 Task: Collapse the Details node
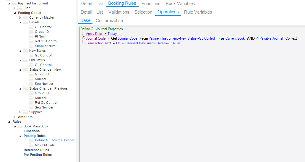click(x=20, y=22)
